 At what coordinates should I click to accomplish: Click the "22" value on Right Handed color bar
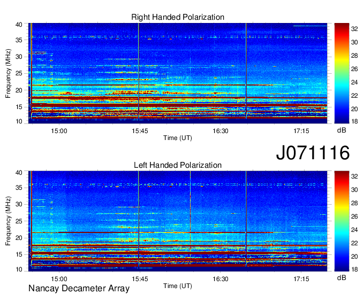(354, 96)
